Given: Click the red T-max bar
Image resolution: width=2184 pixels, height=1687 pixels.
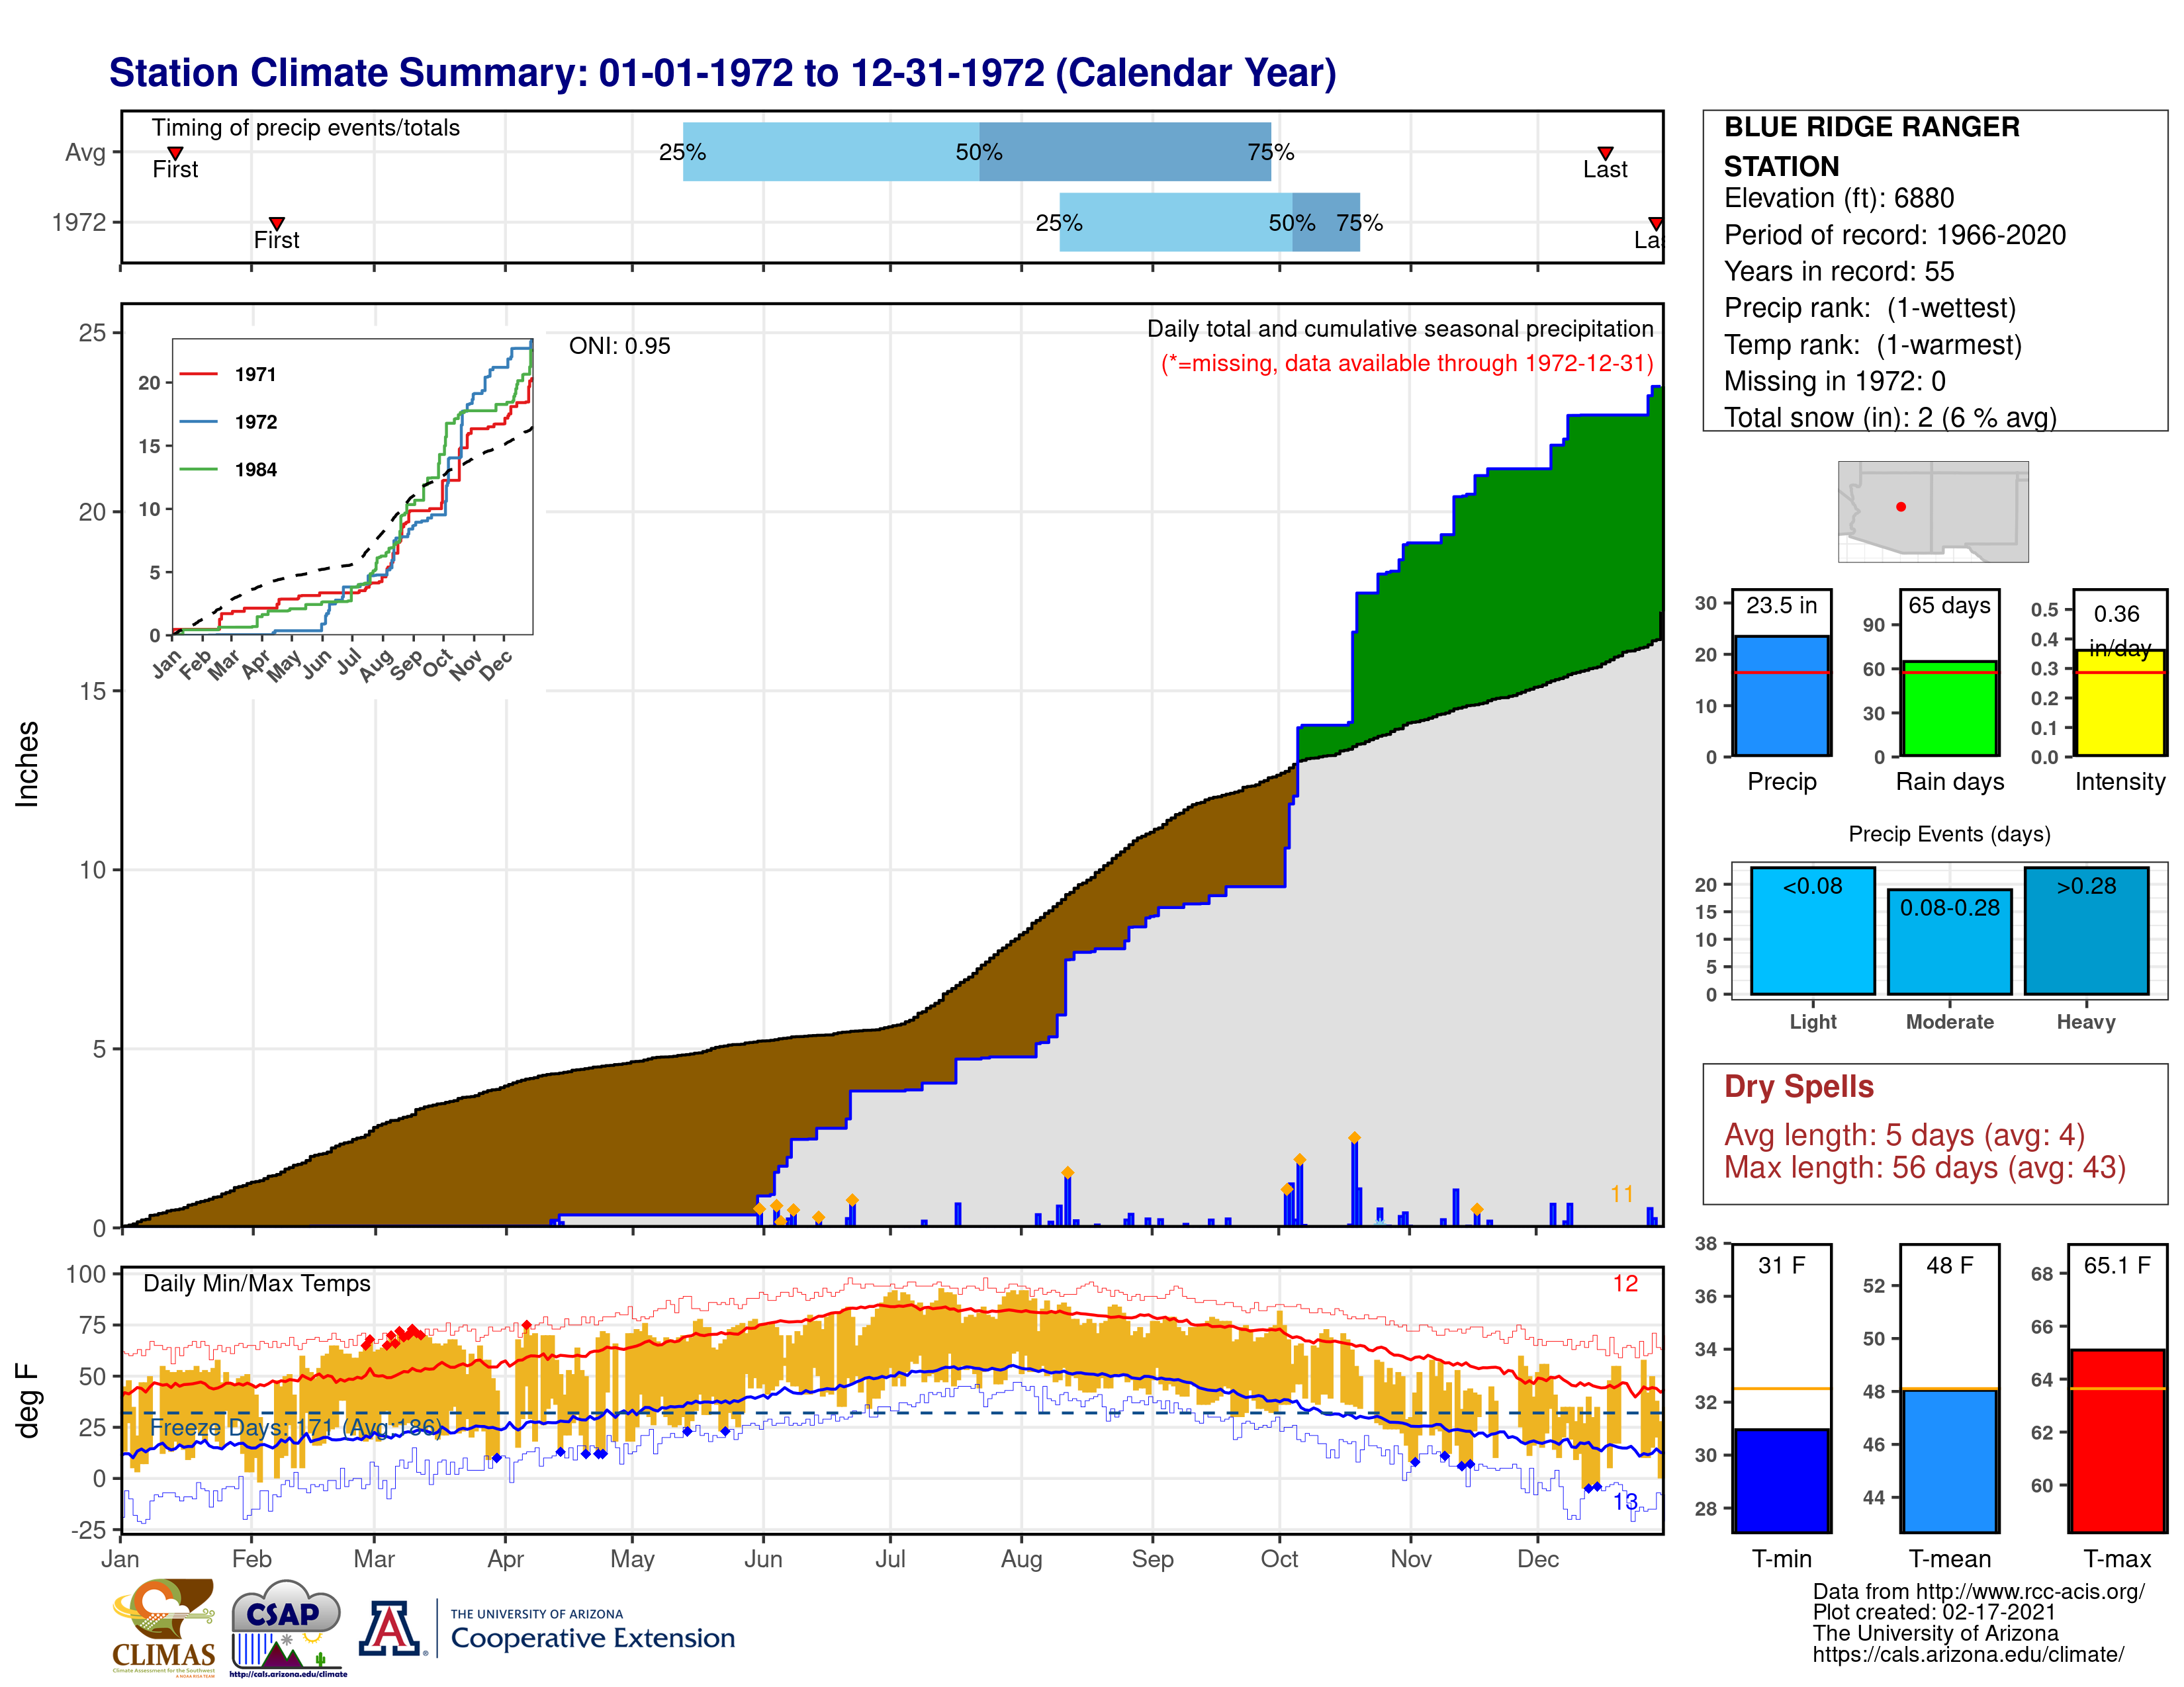Looking at the screenshot, I should pyautogui.click(x=2117, y=1440).
